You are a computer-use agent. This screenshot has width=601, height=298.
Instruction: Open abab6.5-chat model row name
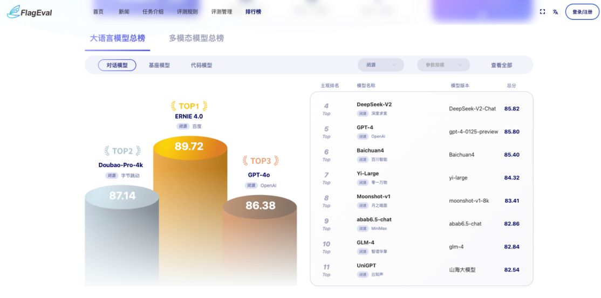(x=374, y=219)
